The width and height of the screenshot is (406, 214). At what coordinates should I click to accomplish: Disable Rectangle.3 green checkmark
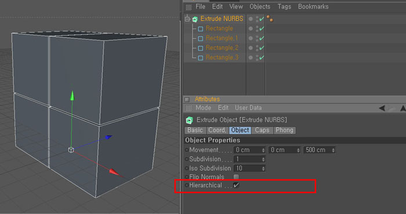(x=262, y=58)
